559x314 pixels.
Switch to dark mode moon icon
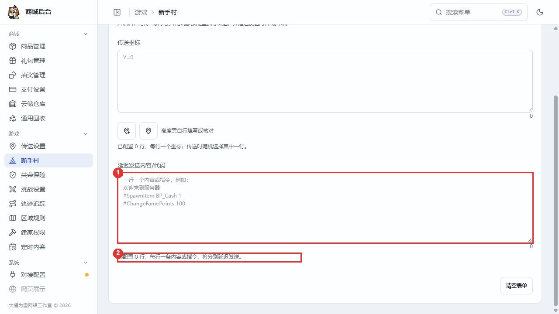coord(540,12)
